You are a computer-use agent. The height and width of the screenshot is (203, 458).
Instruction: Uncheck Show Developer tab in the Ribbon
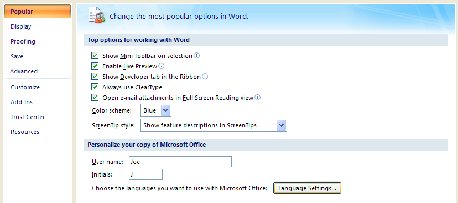pos(95,77)
